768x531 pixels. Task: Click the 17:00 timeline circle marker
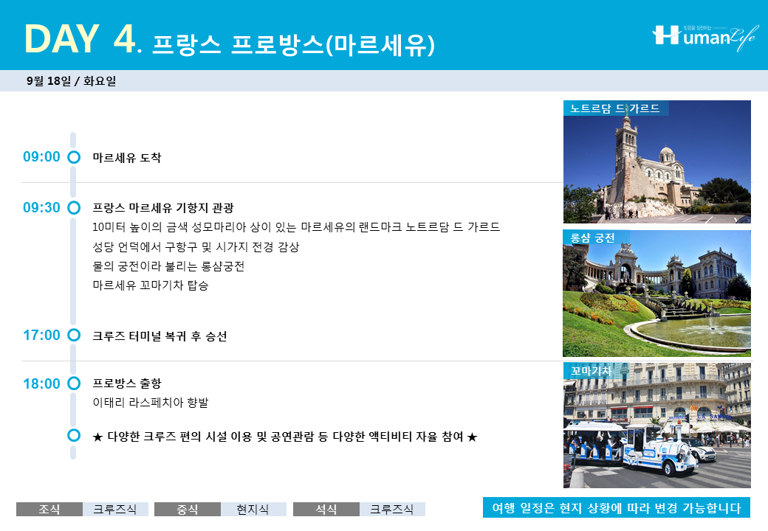pyautogui.click(x=74, y=336)
